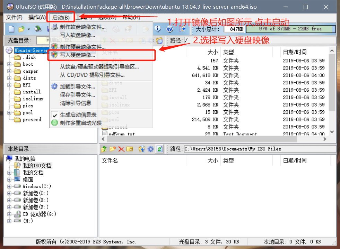Select the isolinux folder in tree
The height and width of the screenshot is (249, 340).
[x=33, y=99]
